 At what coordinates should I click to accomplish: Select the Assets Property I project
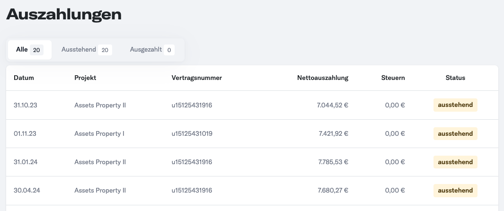click(99, 133)
